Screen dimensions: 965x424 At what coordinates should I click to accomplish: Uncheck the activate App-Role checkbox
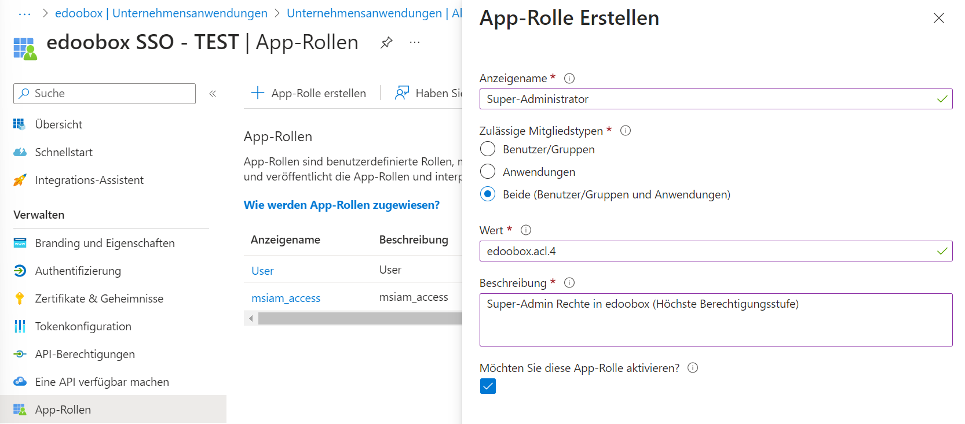pos(488,386)
